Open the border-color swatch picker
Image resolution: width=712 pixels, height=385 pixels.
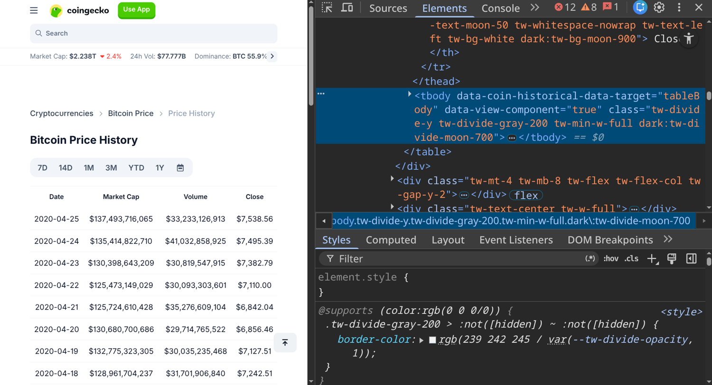pos(432,340)
